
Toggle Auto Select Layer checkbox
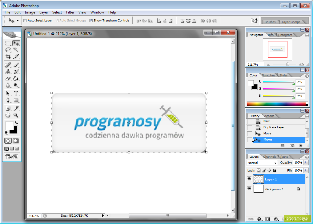coord(25,20)
